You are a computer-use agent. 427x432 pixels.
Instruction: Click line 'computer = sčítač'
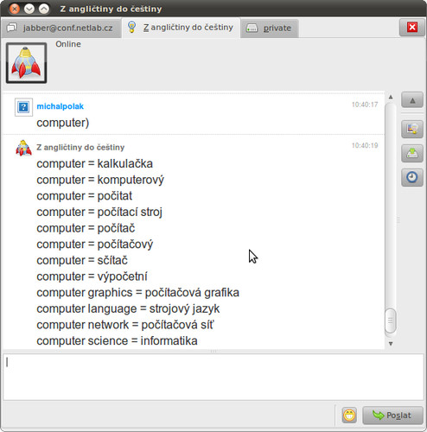[82, 260]
